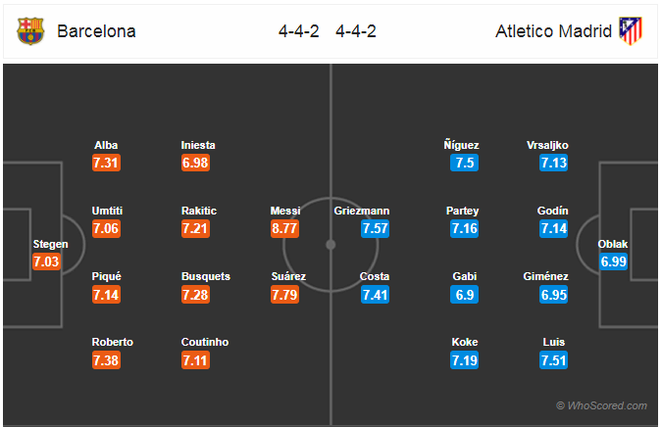The image size is (662, 427).
Task: Click the Barcelona club crest icon
Action: click(30, 31)
